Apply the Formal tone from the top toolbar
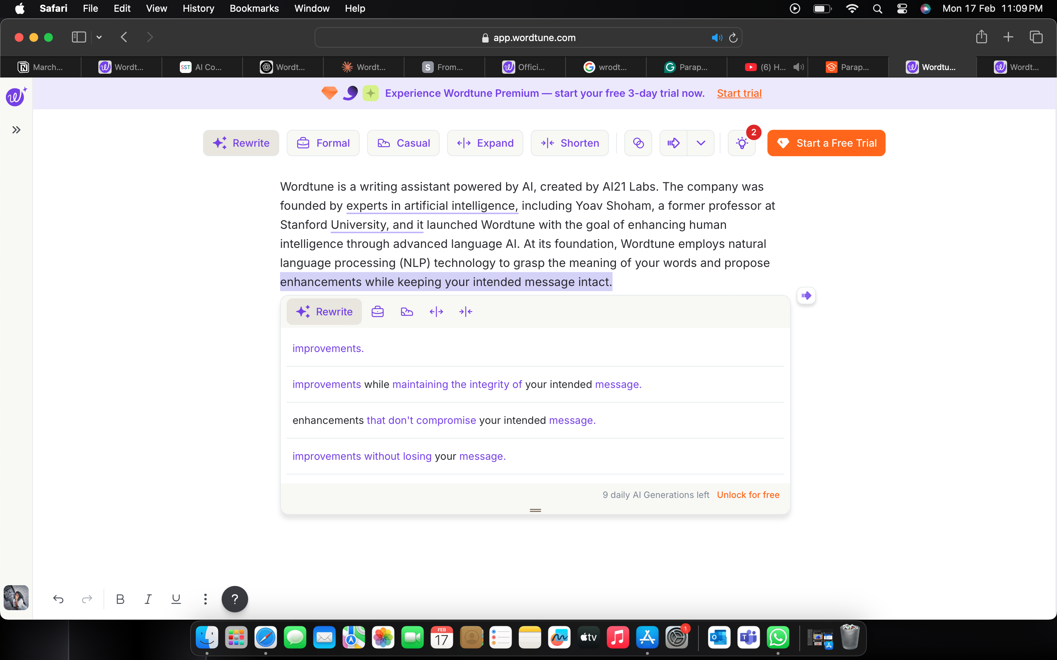 pyautogui.click(x=323, y=143)
